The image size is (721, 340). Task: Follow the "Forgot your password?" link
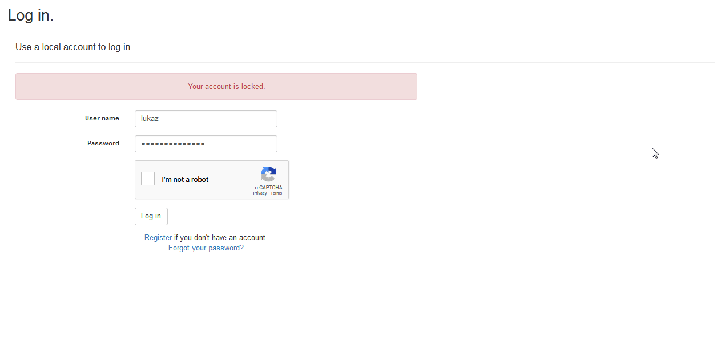click(206, 248)
